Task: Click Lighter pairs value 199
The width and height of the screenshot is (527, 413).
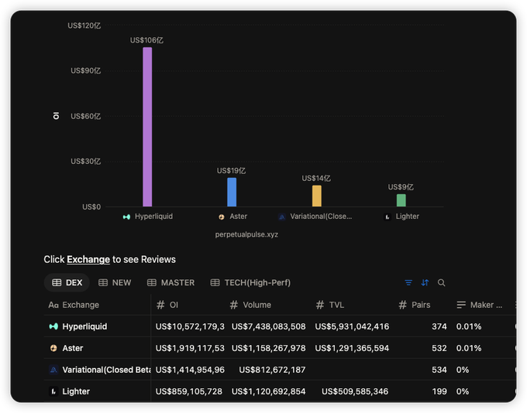Action: click(439, 391)
